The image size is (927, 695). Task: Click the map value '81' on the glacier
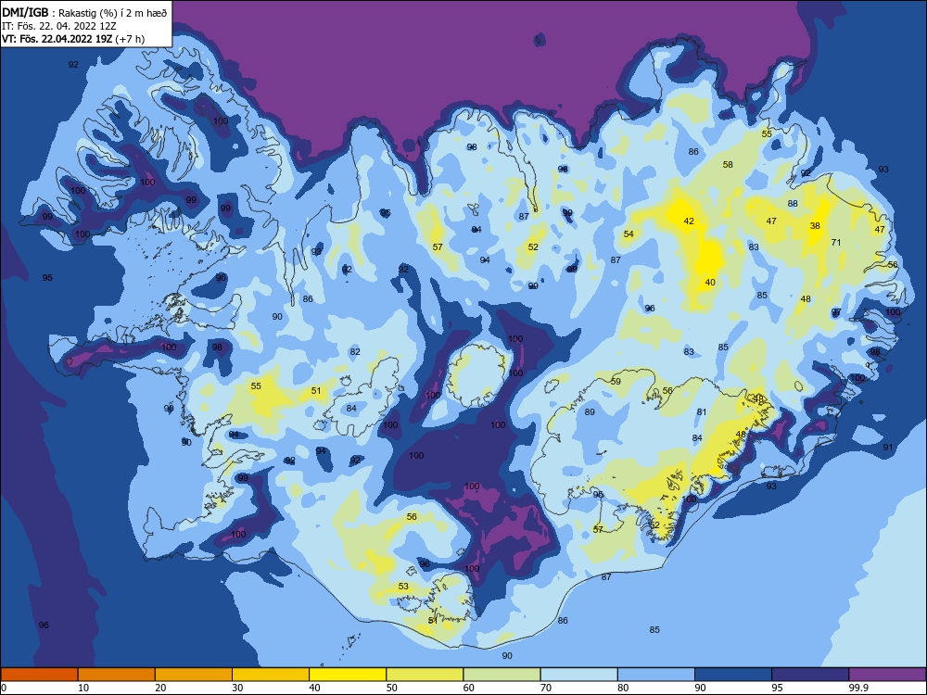[702, 412]
